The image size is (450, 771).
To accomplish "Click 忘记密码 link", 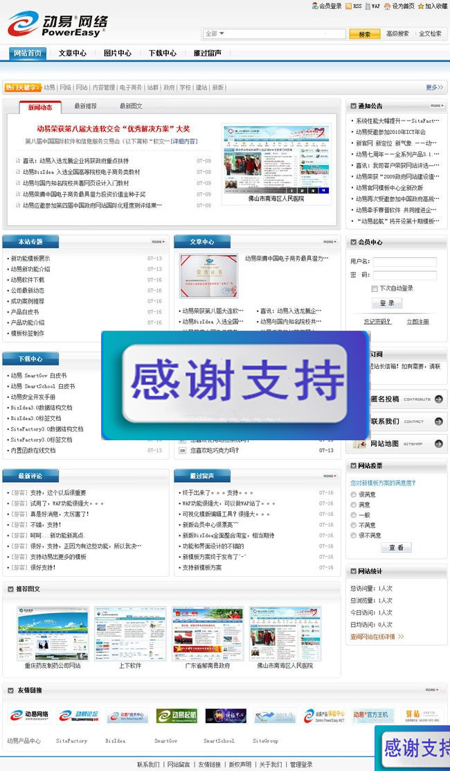I will click(x=377, y=322).
